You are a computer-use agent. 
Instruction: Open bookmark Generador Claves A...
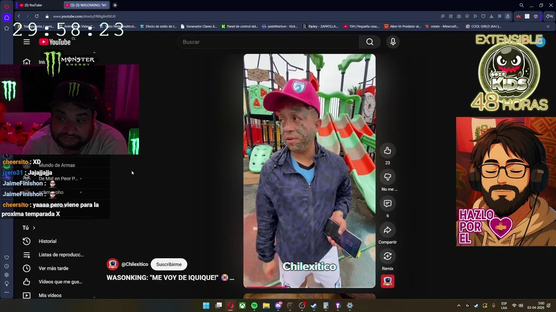click(199, 26)
